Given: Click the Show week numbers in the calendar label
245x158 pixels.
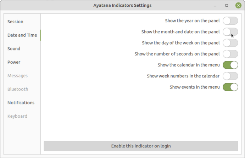Looking at the screenshot, I should (183, 76).
